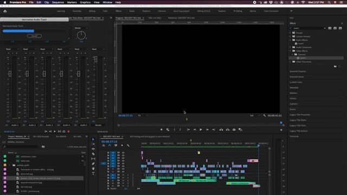347x195 pixels.
Task: Hide the topmost video track with its eye
Action: click(x=123, y=153)
